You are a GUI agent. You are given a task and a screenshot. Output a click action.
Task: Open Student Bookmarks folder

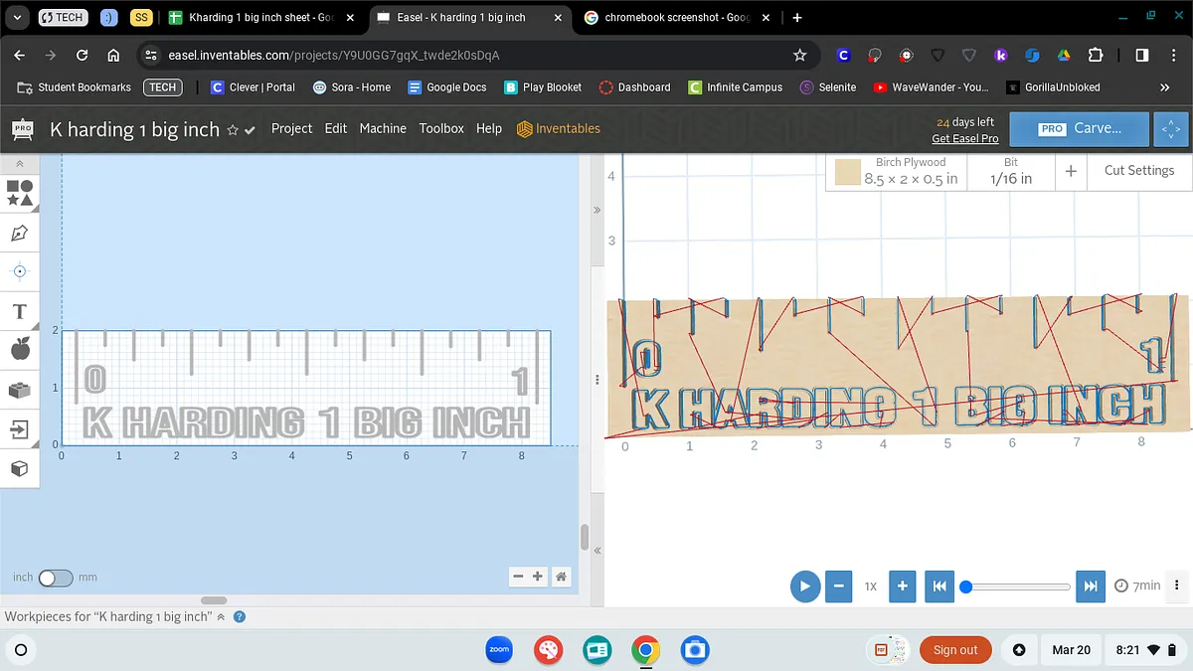click(75, 87)
